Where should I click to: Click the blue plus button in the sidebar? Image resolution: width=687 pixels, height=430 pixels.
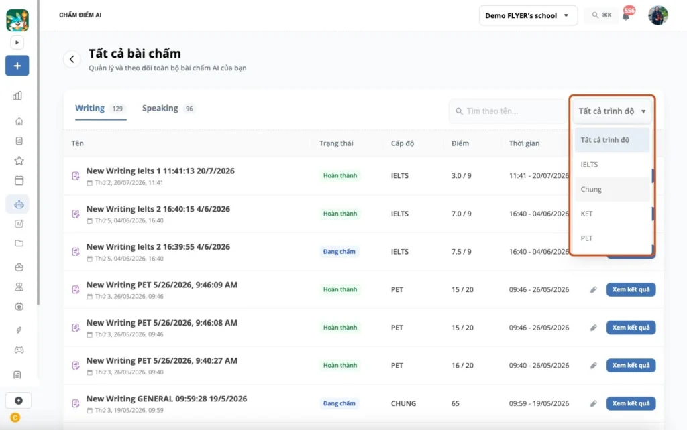(x=17, y=66)
